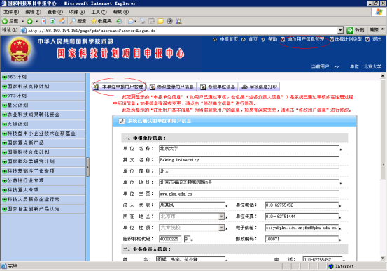Select 星火计划 in the sidebar
Screen dimensions: 387x271
(43, 105)
